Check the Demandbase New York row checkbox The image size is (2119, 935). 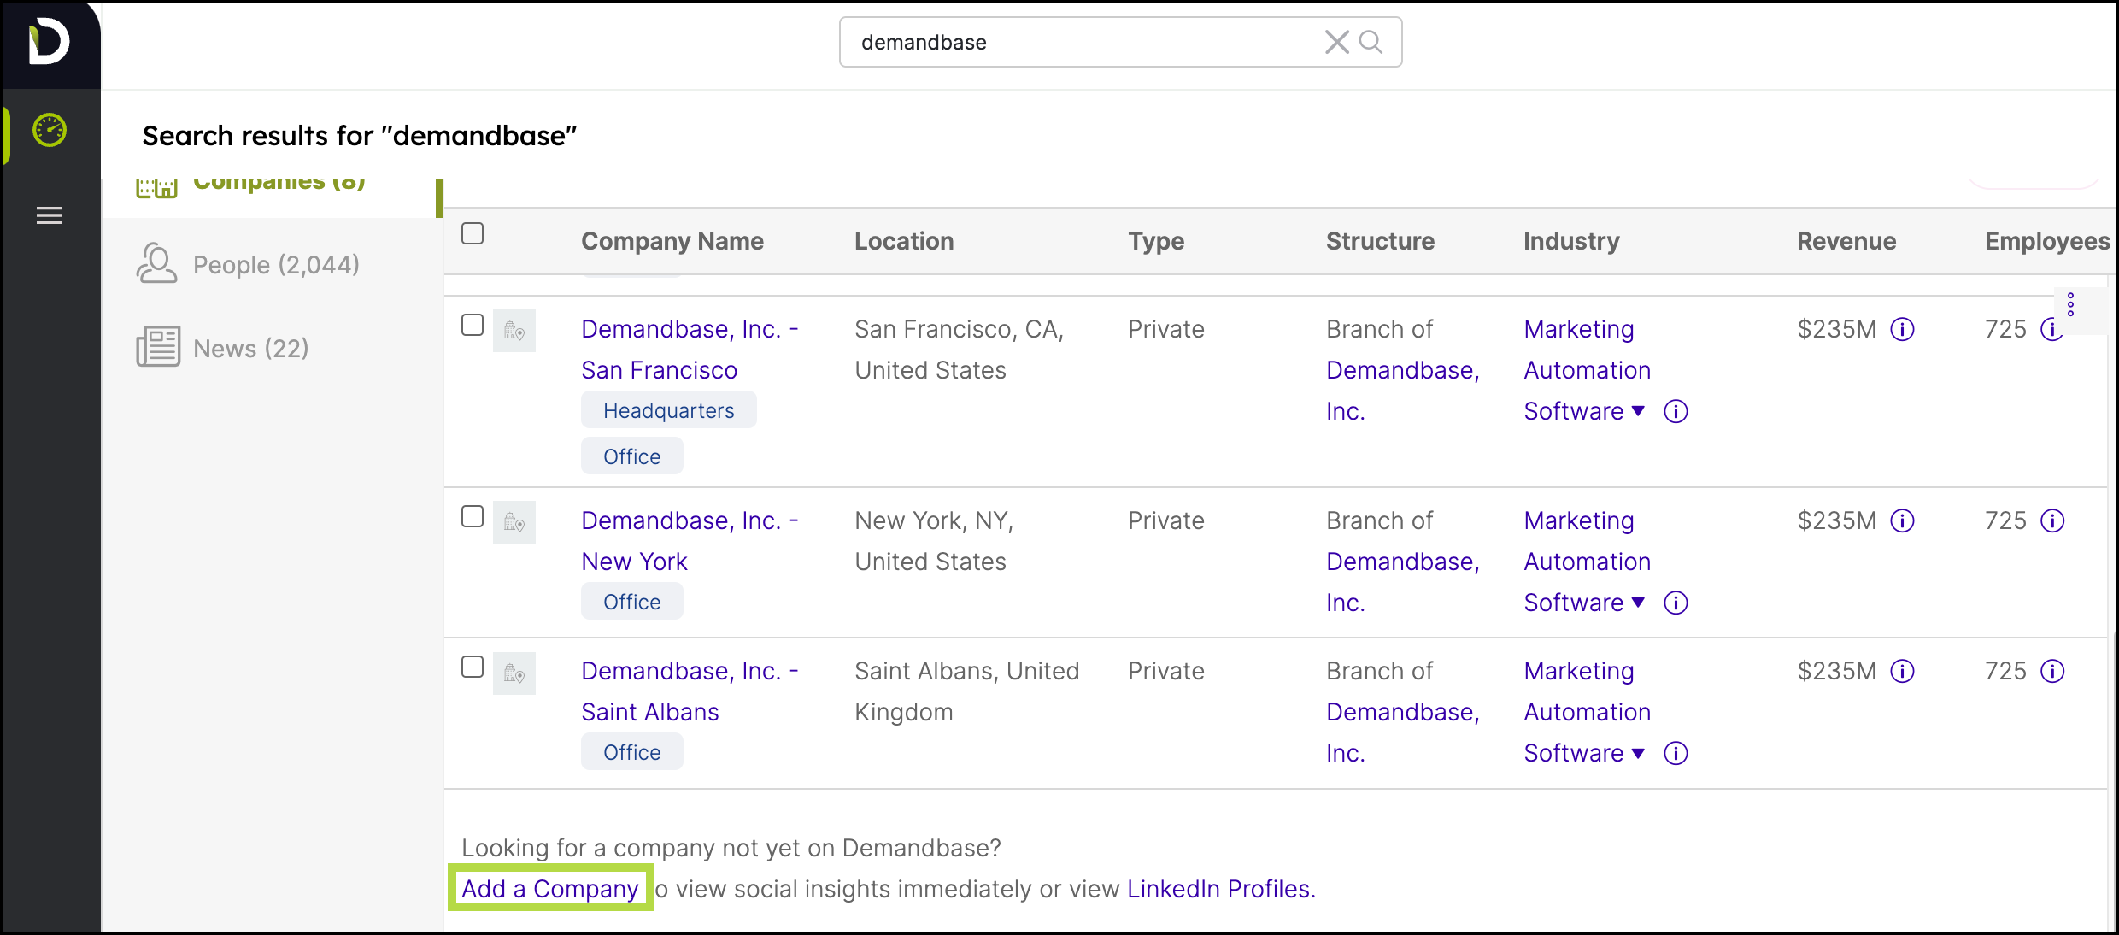(x=473, y=516)
